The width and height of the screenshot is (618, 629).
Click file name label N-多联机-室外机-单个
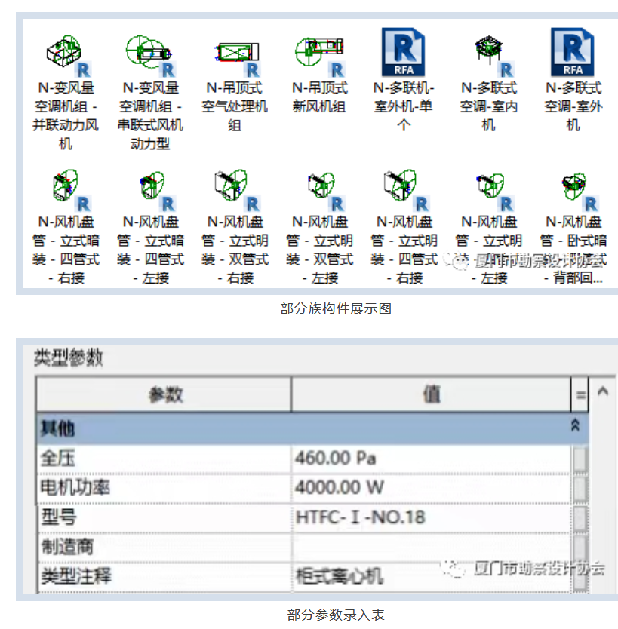click(404, 106)
